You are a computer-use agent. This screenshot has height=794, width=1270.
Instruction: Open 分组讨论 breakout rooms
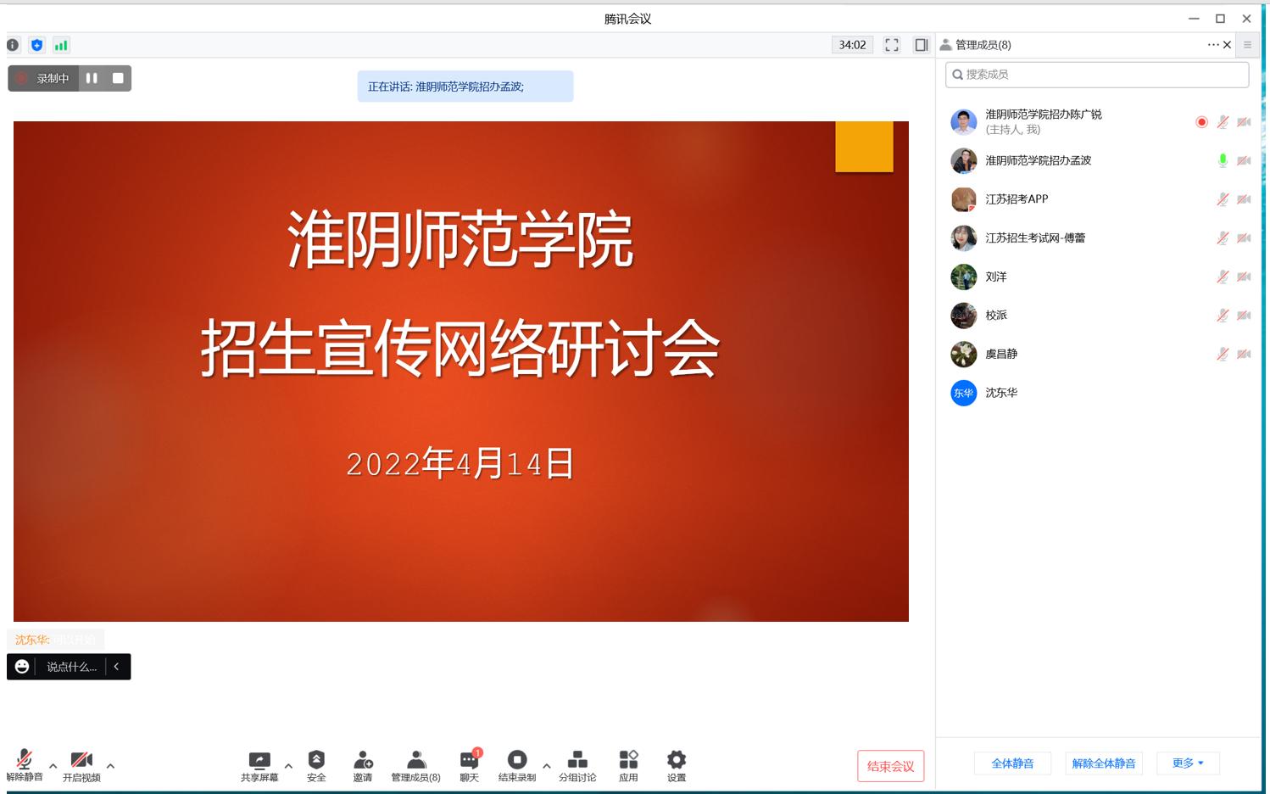click(577, 760)
